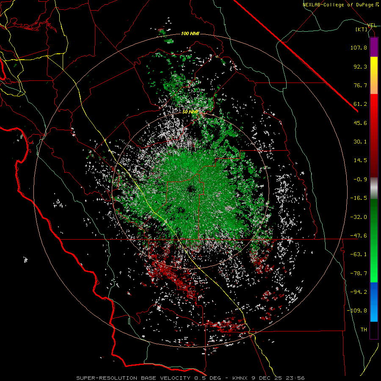The width and height of the screenshot is (381, 381).
Task: Click the black TH segment of the color bar
Action: [374, 330]
